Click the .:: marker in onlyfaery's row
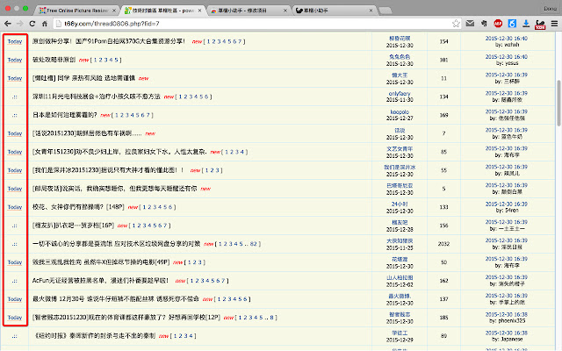 click(14, 97)
